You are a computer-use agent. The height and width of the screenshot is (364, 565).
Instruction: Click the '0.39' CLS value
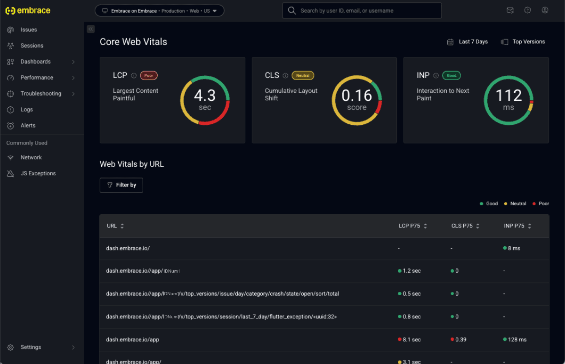click(459, 340)
